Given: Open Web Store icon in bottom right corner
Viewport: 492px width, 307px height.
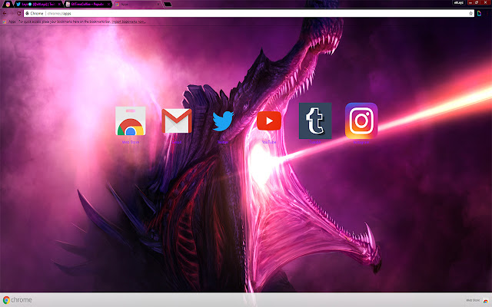Looking at the screenshot, I should coord(486,300).
